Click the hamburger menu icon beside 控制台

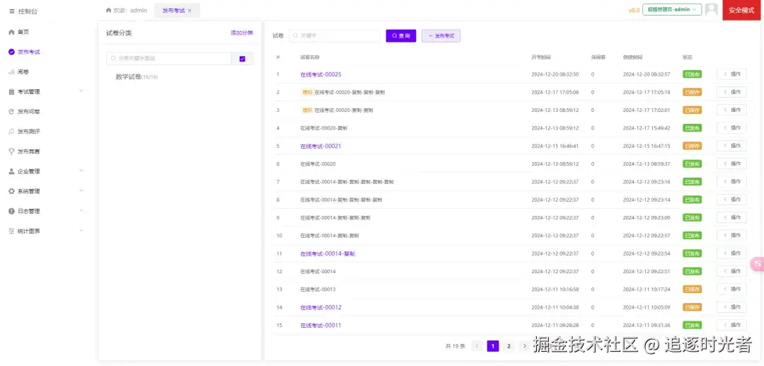(x=12, y=11)
